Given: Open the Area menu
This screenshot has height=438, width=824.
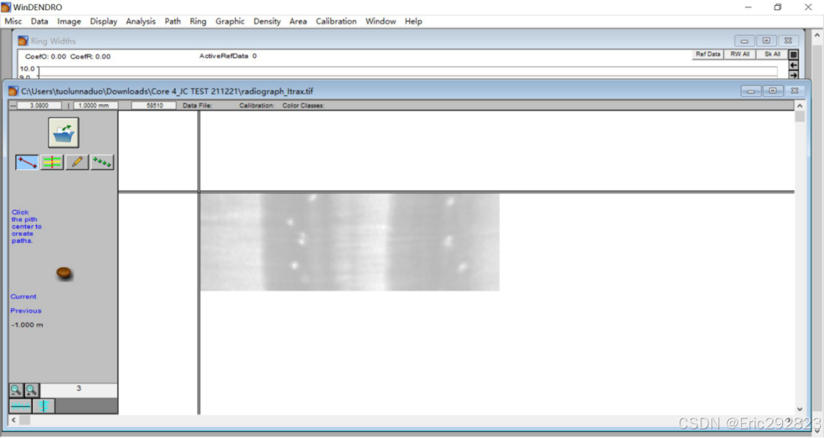Looking at the screenshot, I should (x=298, y=21).
